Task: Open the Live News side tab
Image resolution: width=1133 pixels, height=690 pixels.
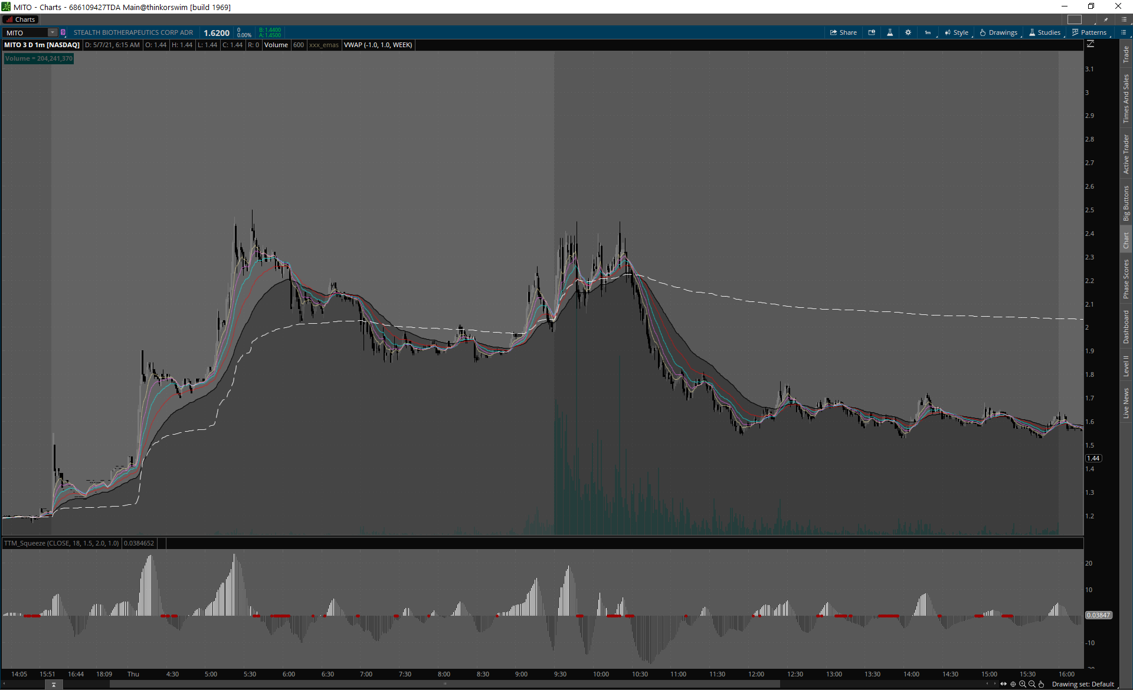Action: tap(1126, 403)
